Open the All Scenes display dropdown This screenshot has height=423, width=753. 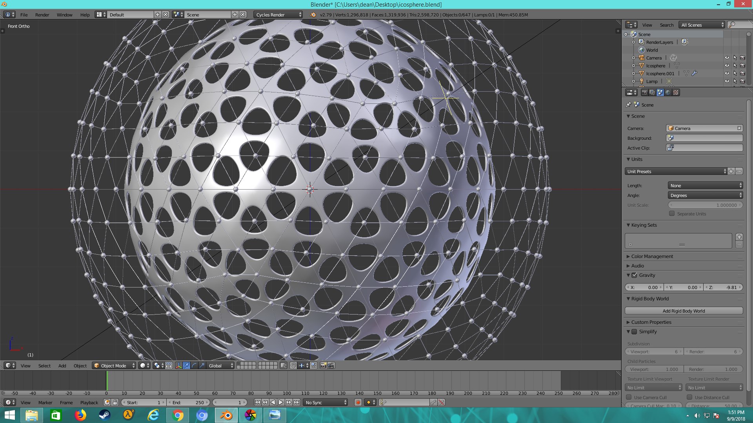point(702,25)
